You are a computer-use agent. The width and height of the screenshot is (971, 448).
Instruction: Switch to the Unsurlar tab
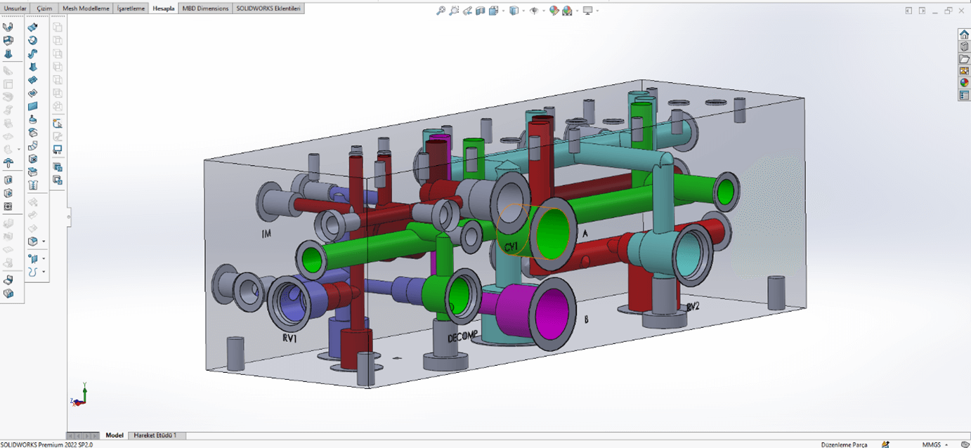tap(15, 8)
